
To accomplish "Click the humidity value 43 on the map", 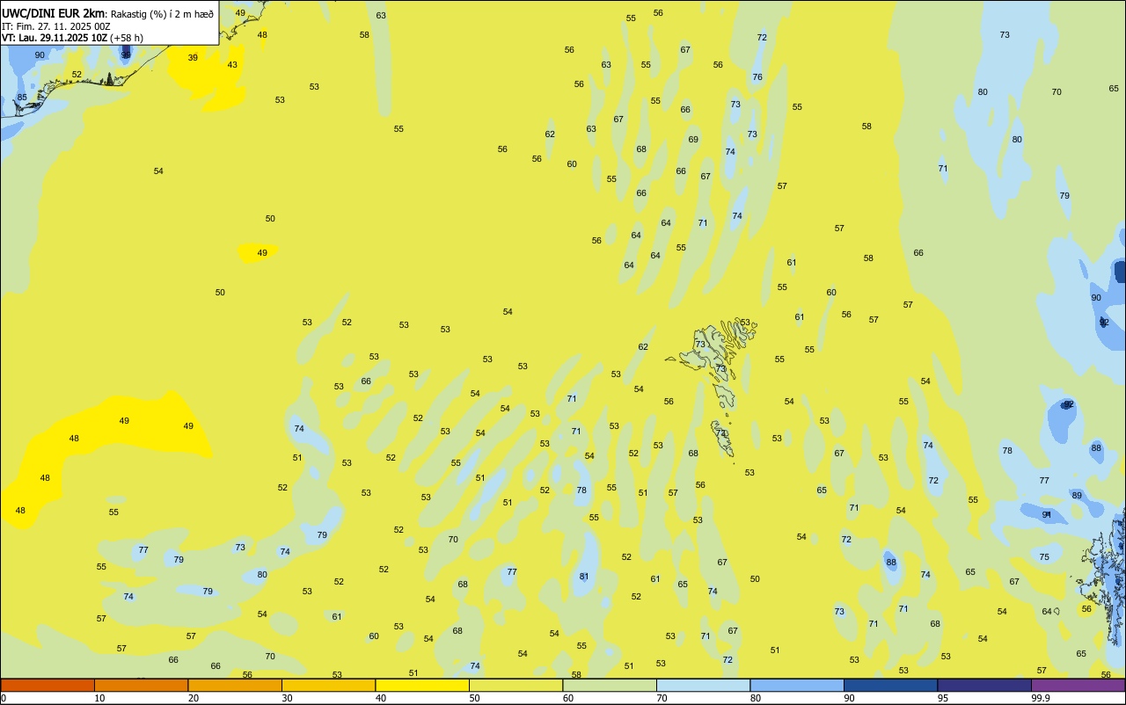I will (x=232, y=65).
